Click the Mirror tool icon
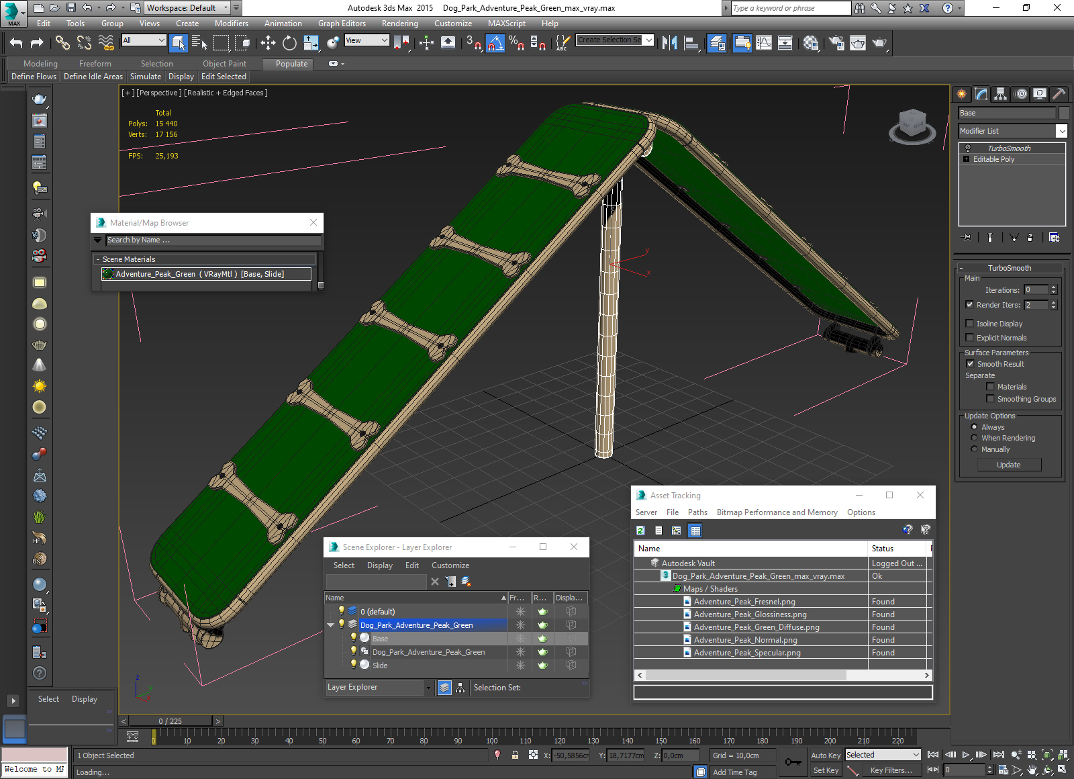The image size is (1074, 779). click(x=669, y=43)
